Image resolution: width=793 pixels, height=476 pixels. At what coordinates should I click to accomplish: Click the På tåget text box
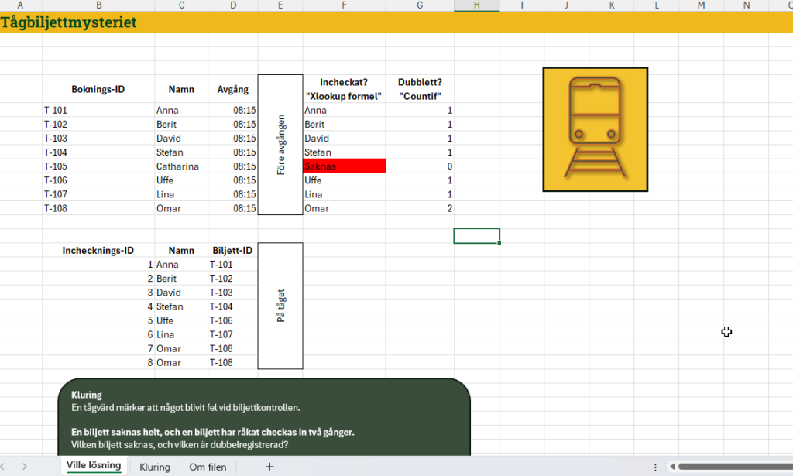click(x=280, y=306)
